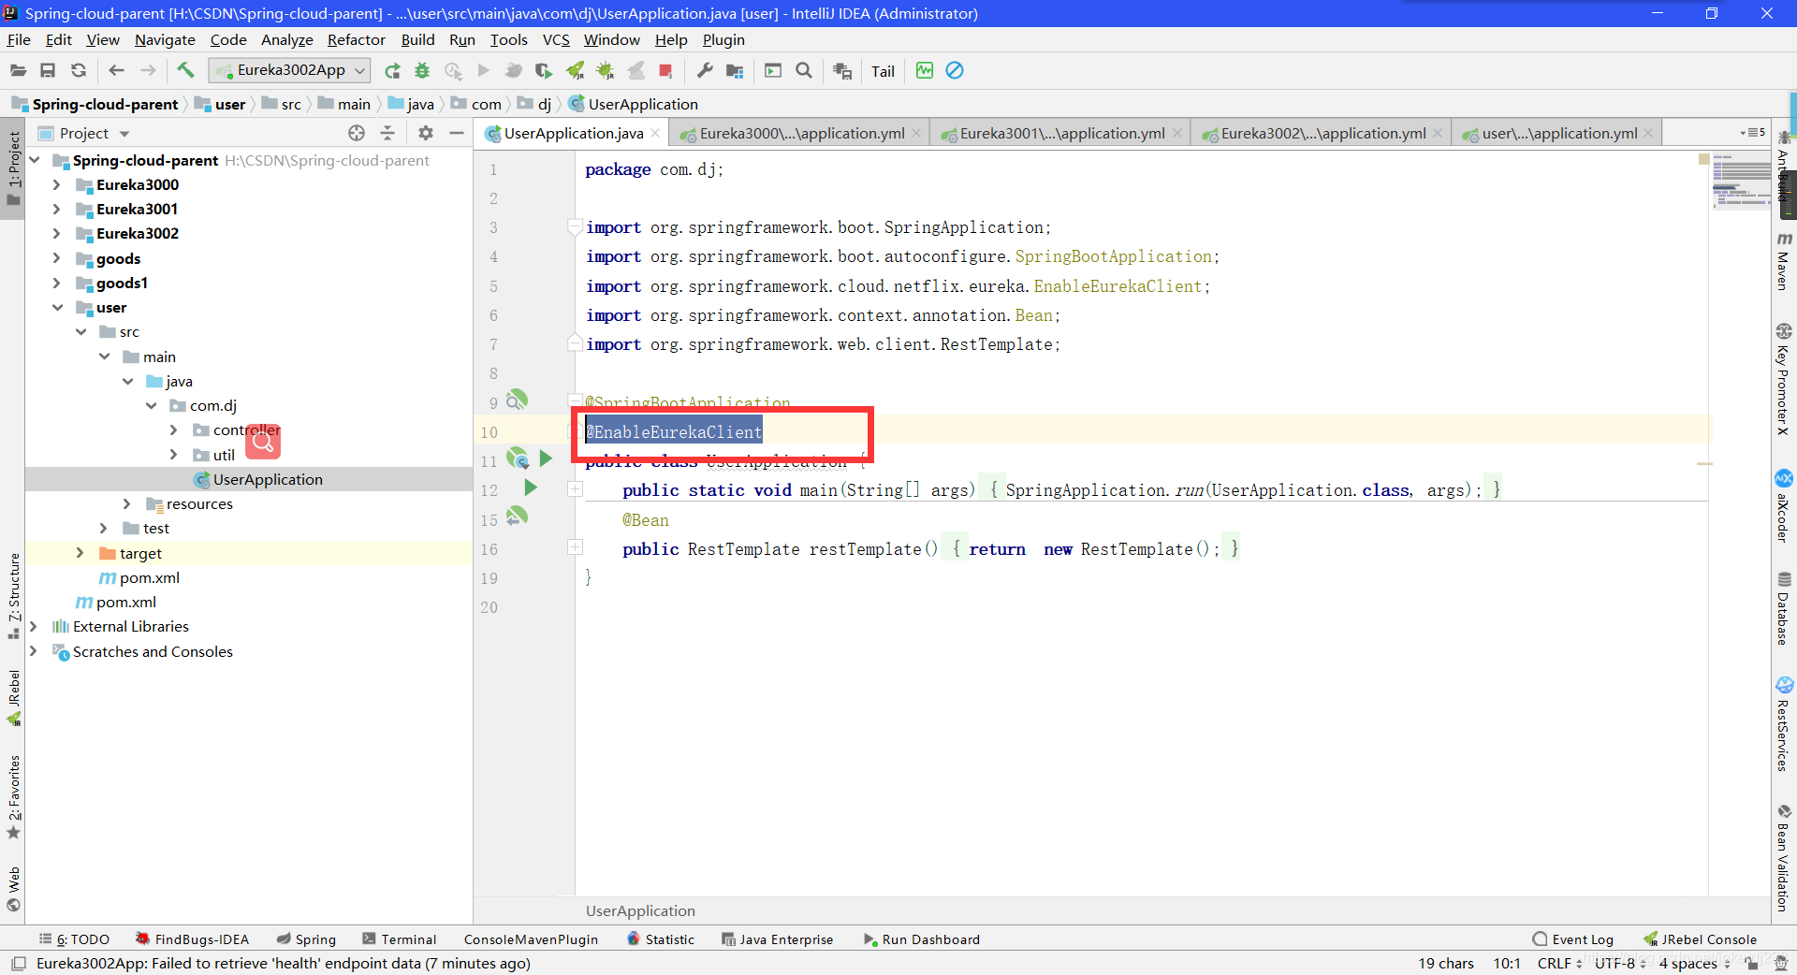Open the VCS menu
1797x975 pixels.
pos(556,39)
